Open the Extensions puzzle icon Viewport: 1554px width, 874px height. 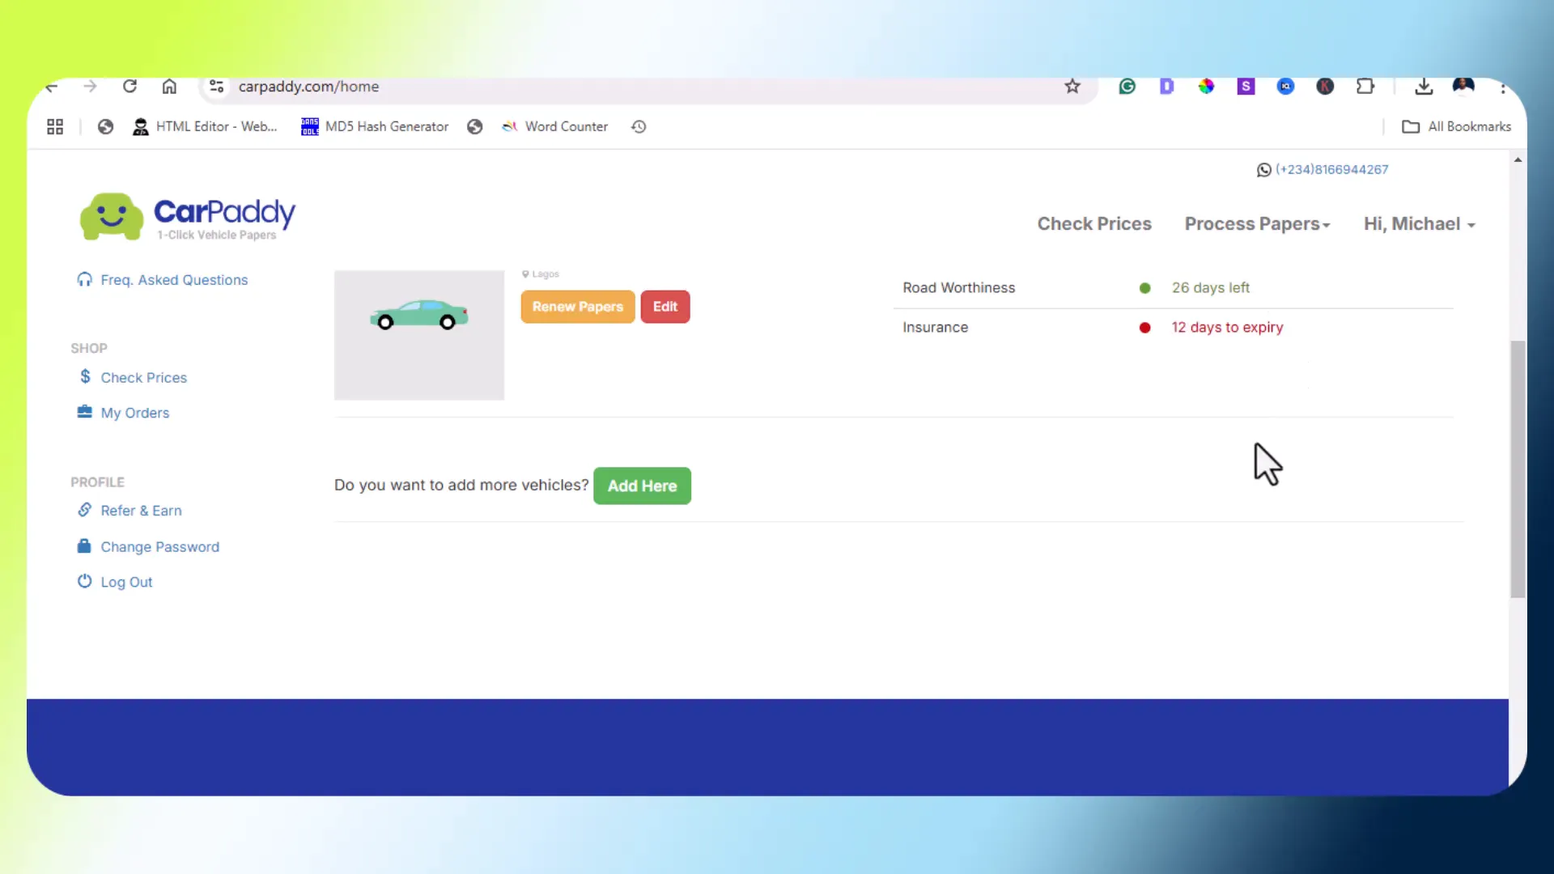pyautogui.click(x=1365, y=87)
